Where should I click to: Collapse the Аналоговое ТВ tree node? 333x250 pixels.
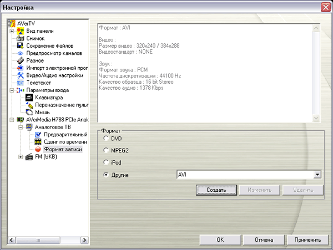[x=21, y=127]
